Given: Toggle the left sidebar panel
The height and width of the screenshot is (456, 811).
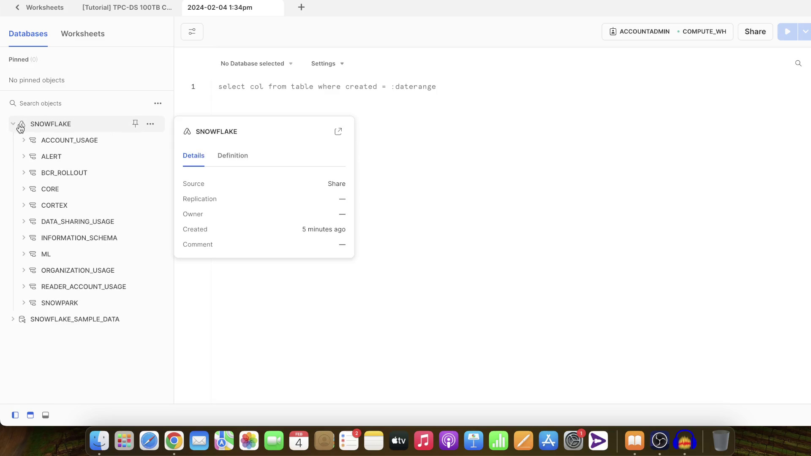Looking at the screenshot, I should click(15, 415).
